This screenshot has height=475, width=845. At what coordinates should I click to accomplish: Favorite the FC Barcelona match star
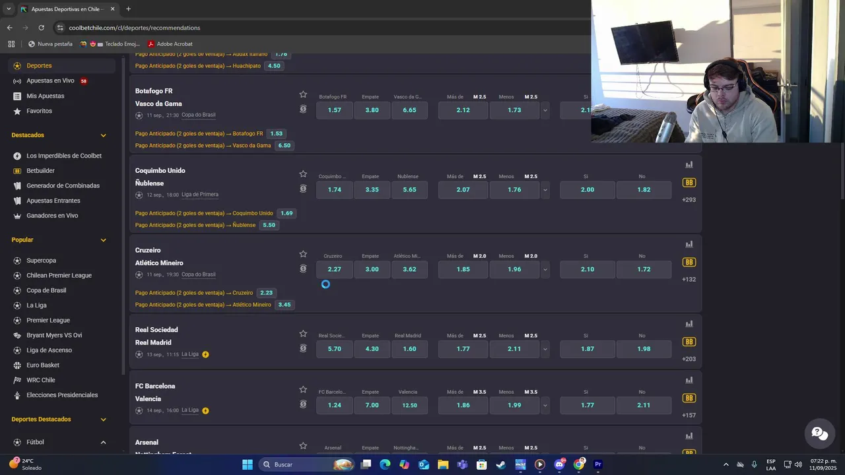tap(303, 390)
